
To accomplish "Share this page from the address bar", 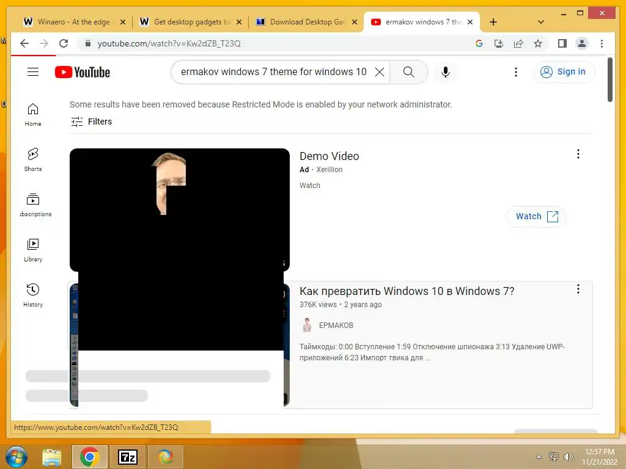I will pos(518,43).
